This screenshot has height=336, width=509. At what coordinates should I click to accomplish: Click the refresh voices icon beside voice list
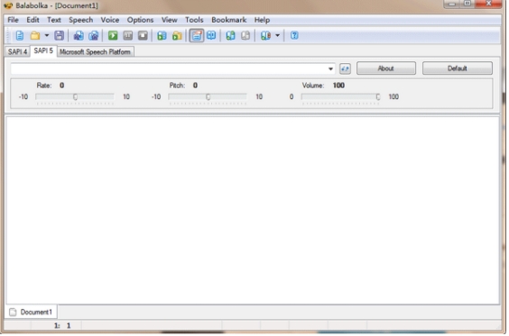tap(345, 68)
